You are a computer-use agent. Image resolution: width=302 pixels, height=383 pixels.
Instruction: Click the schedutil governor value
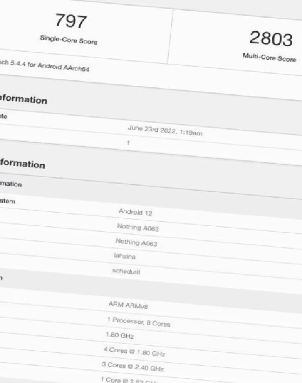[x=126, y=271]
